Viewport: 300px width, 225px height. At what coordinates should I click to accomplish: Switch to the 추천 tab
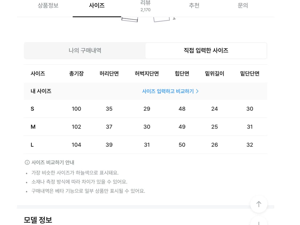pyautogui.click(x=194, y=6)
